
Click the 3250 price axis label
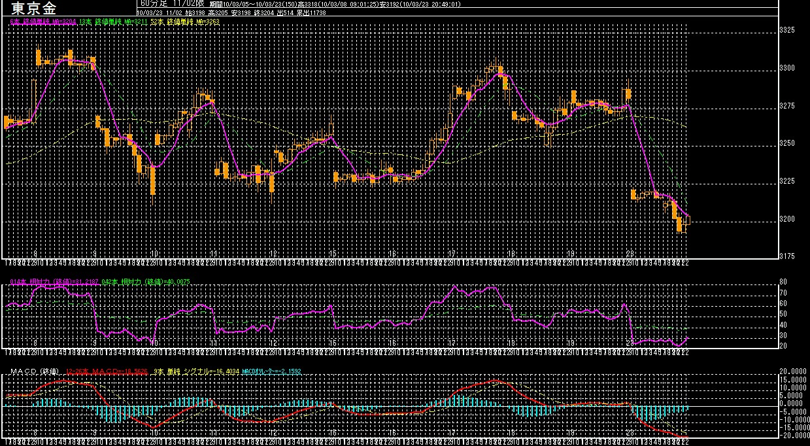[787, 143]
